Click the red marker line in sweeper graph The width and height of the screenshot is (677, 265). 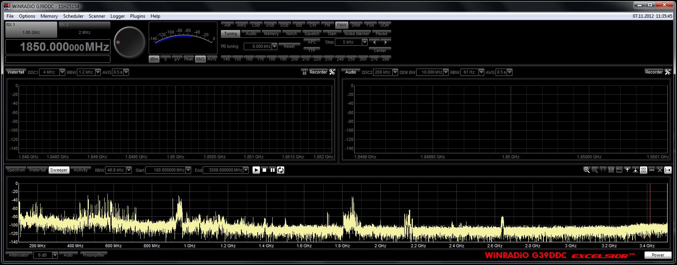650,212
